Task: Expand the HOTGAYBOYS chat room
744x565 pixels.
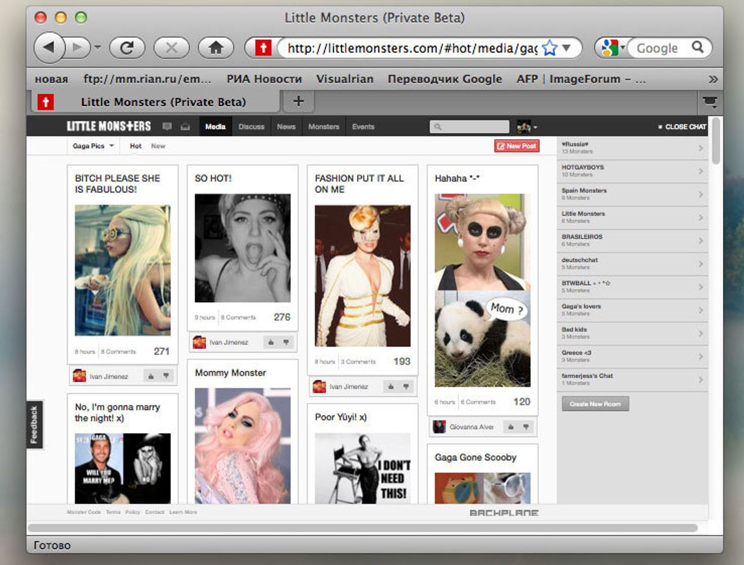Action: (632, 171)
